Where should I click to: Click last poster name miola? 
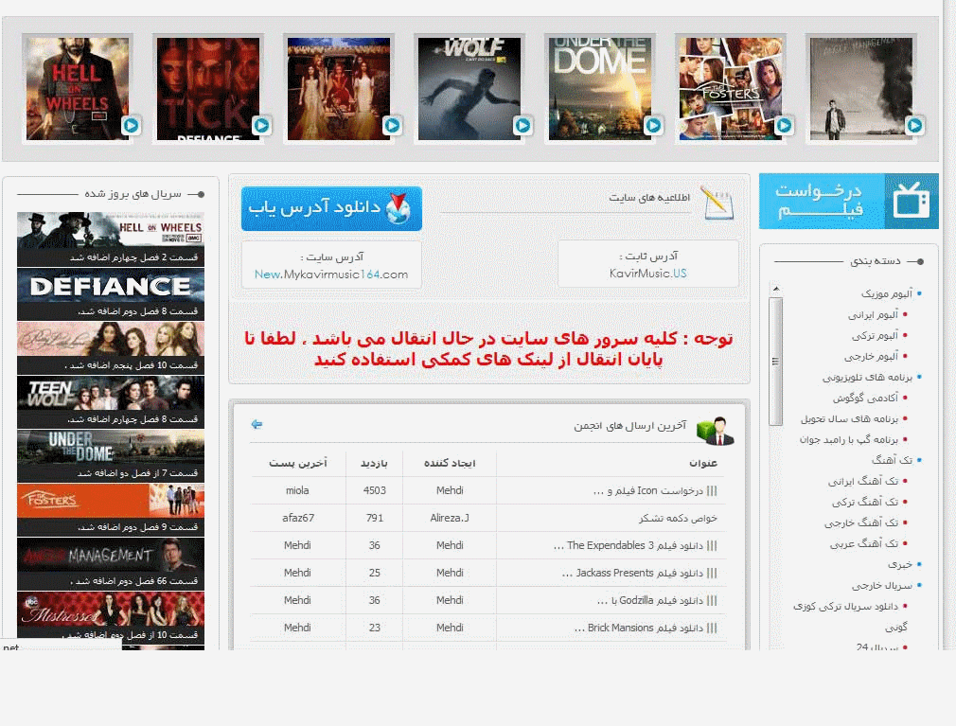tap(297, 490)
